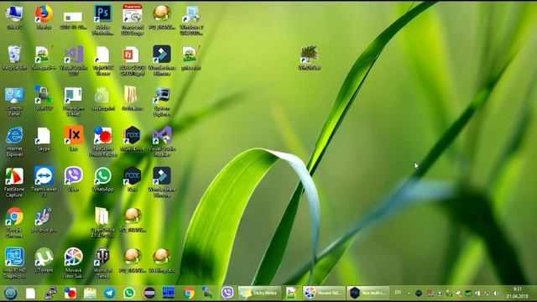This screenshot has width=537, height=302.
Task: Open the Start button on taskbar
Action: [x=11, y=293]
